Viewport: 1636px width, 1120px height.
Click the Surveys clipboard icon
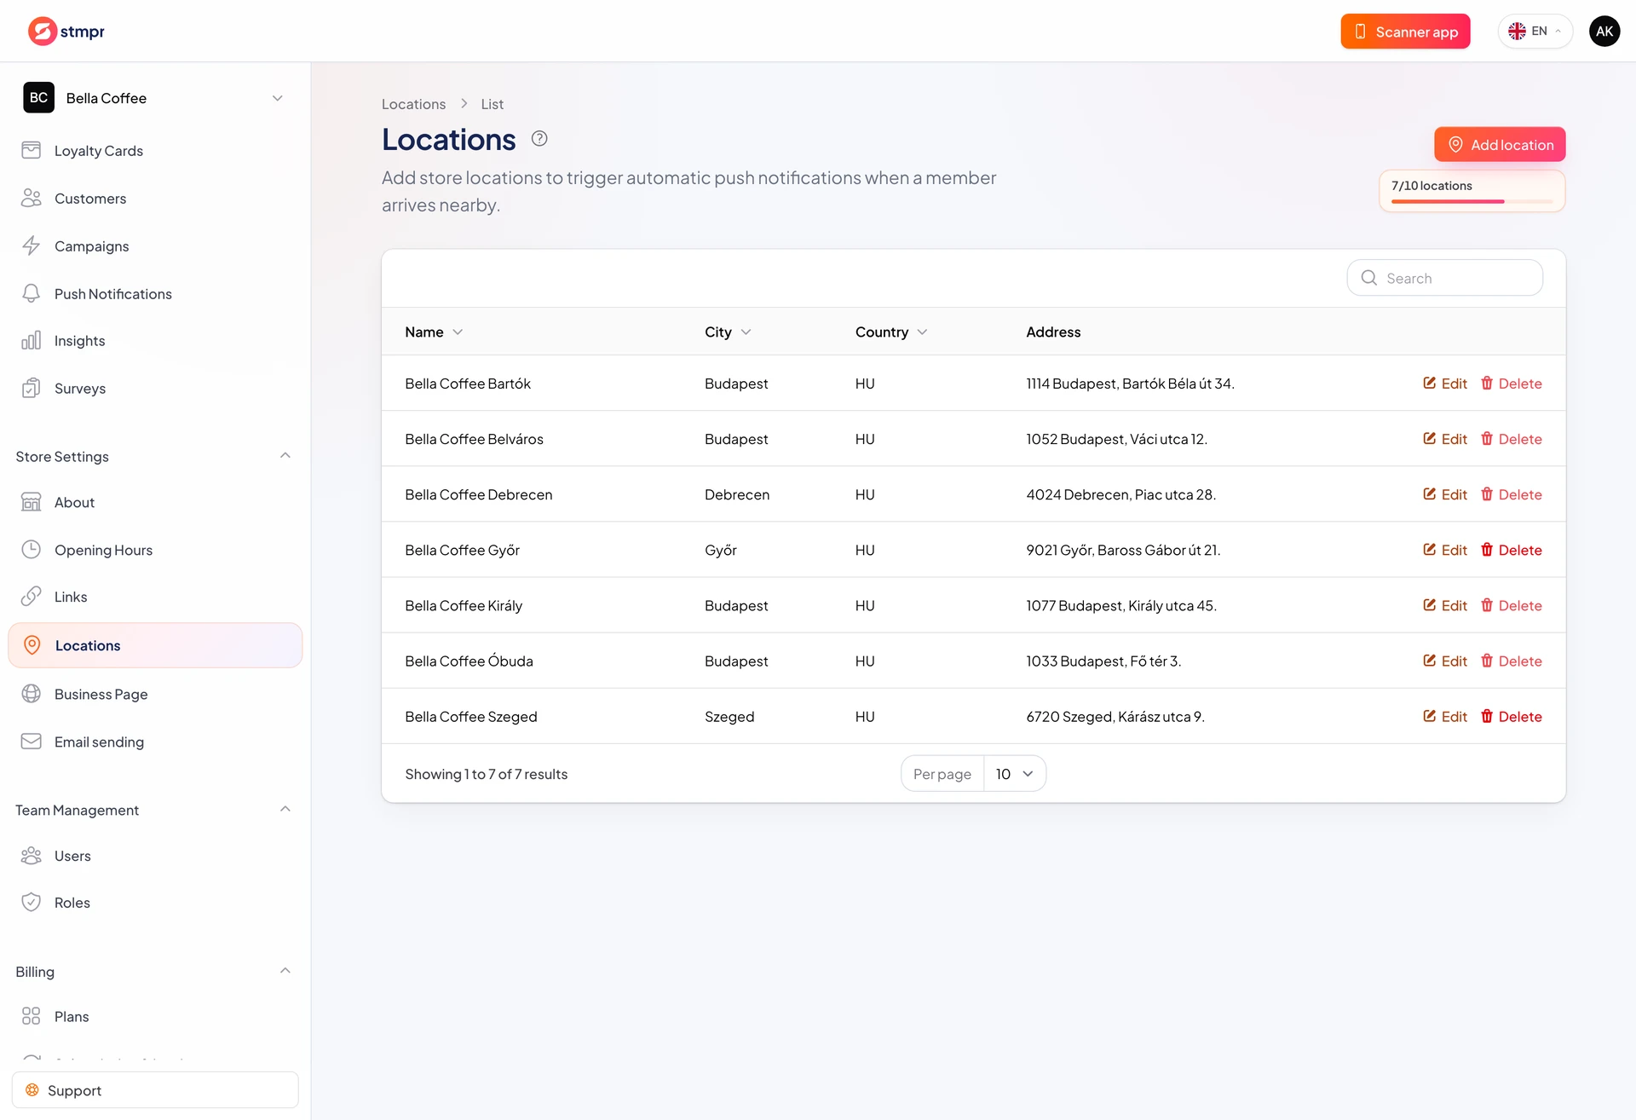(x=32, y=388)
